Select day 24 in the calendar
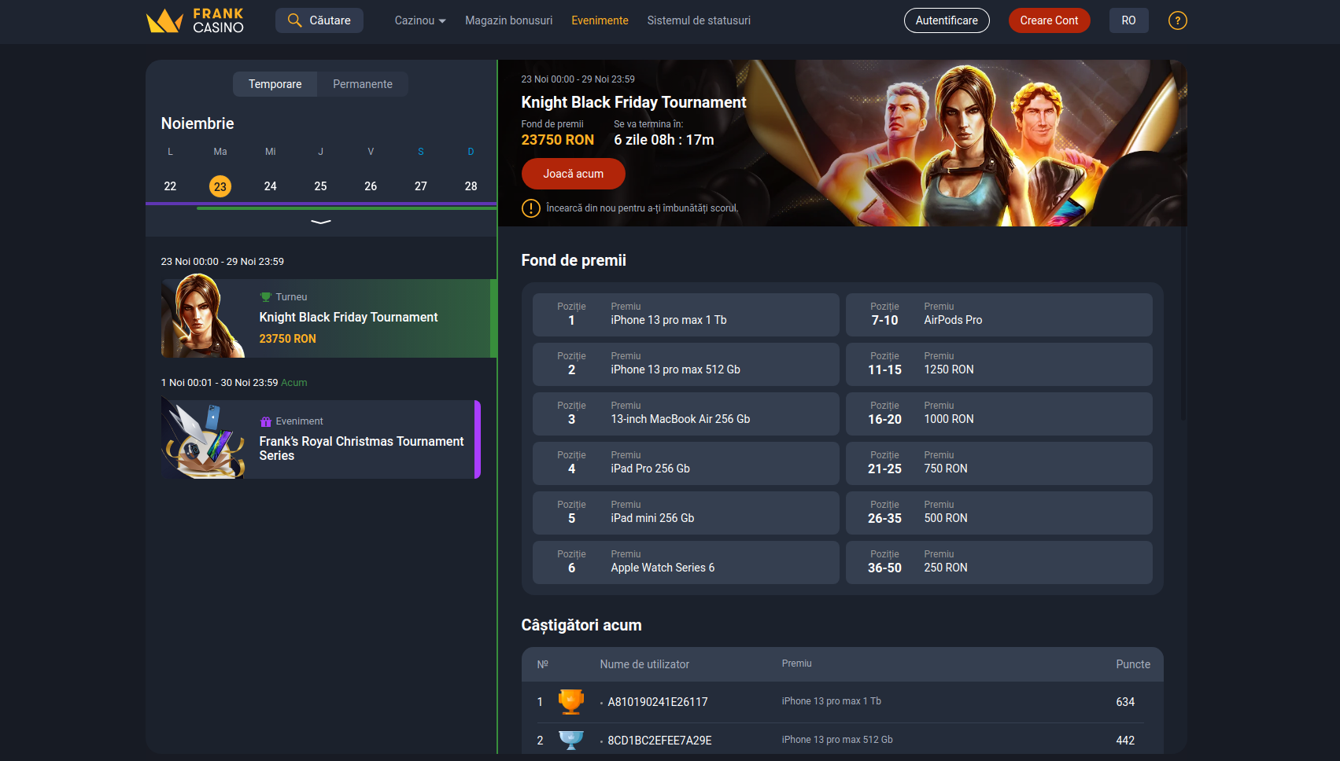 point(271,186)
